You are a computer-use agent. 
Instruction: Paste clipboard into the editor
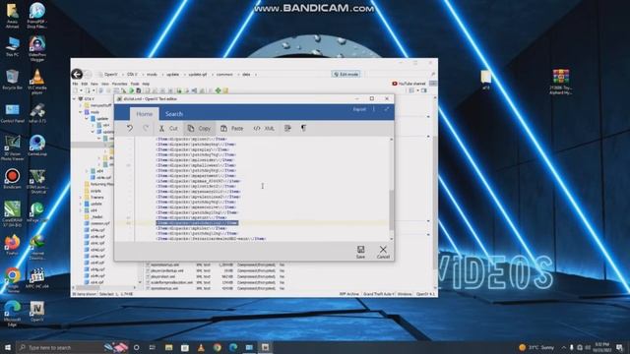coord(232,129)
